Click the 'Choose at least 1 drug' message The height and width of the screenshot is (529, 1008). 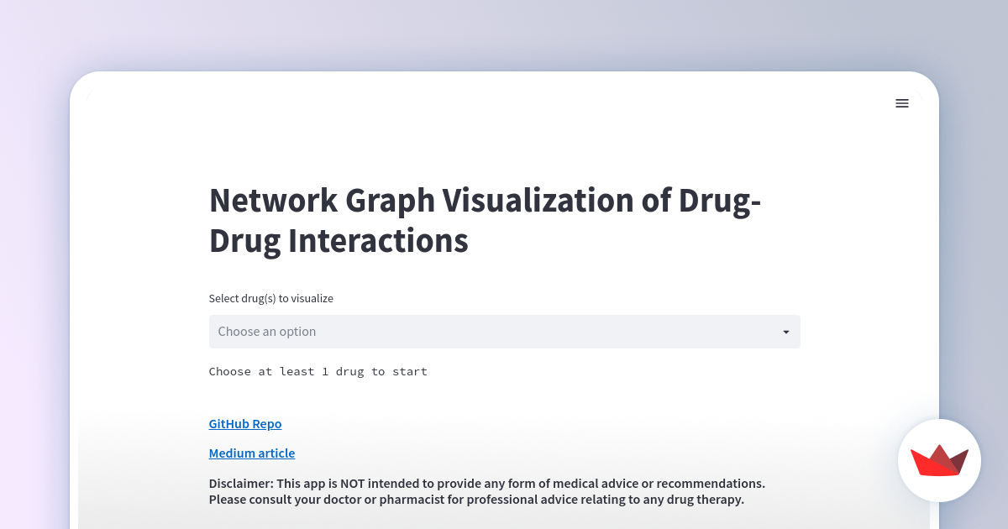(318, 371)
